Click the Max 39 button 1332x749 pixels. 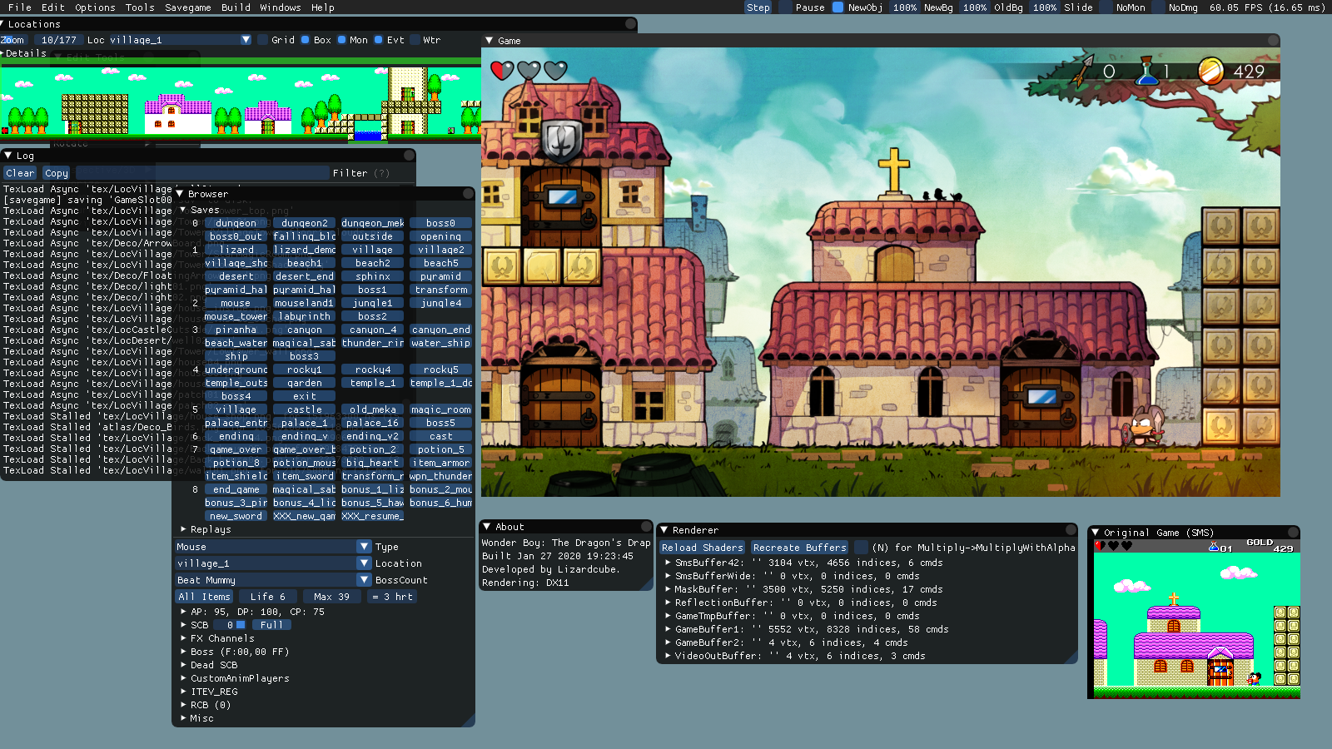coord(331,597)
